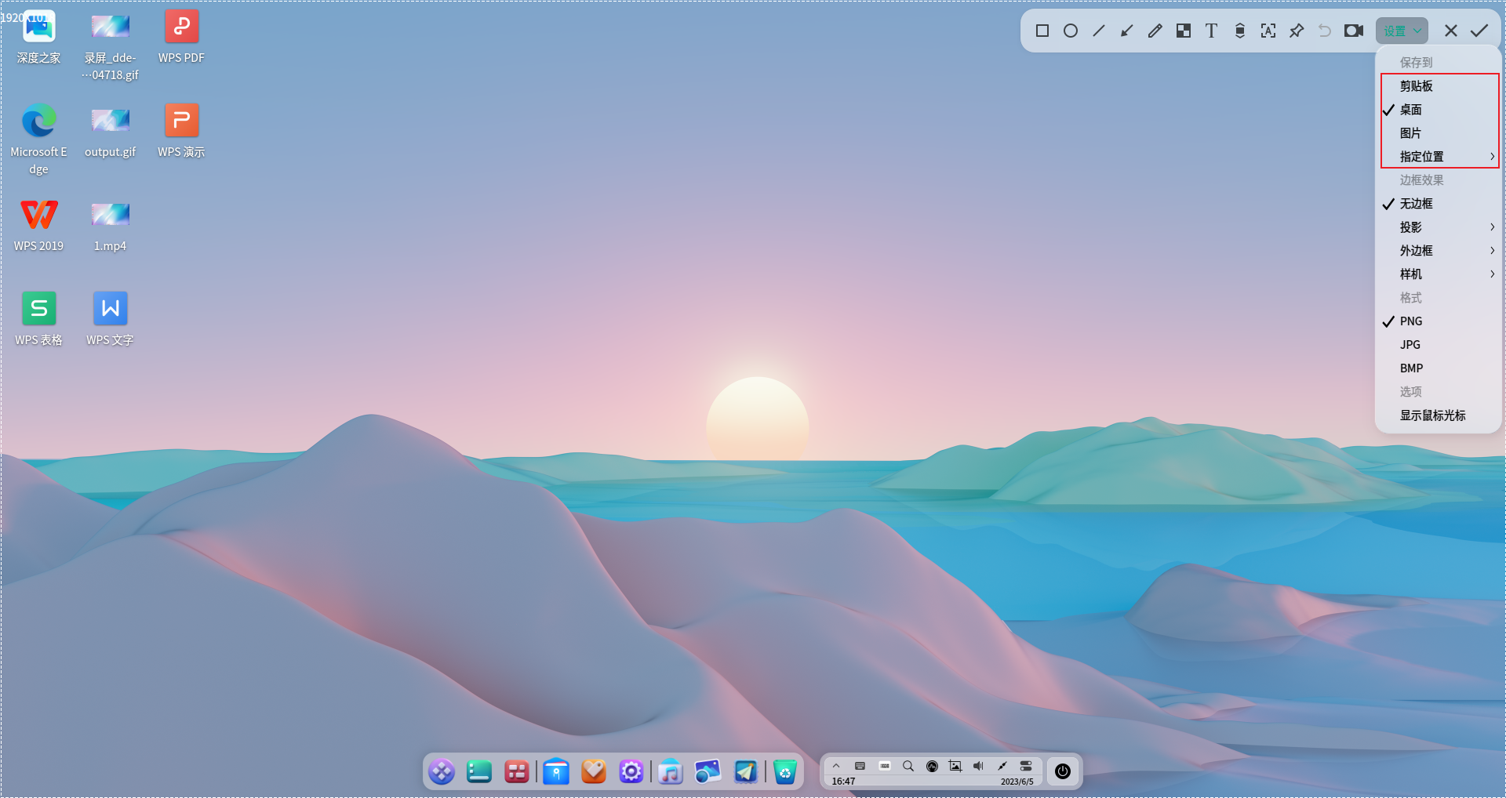Open the trash bin in dock
This screenshot has width=1506, height=798.
tap(785, 772)
